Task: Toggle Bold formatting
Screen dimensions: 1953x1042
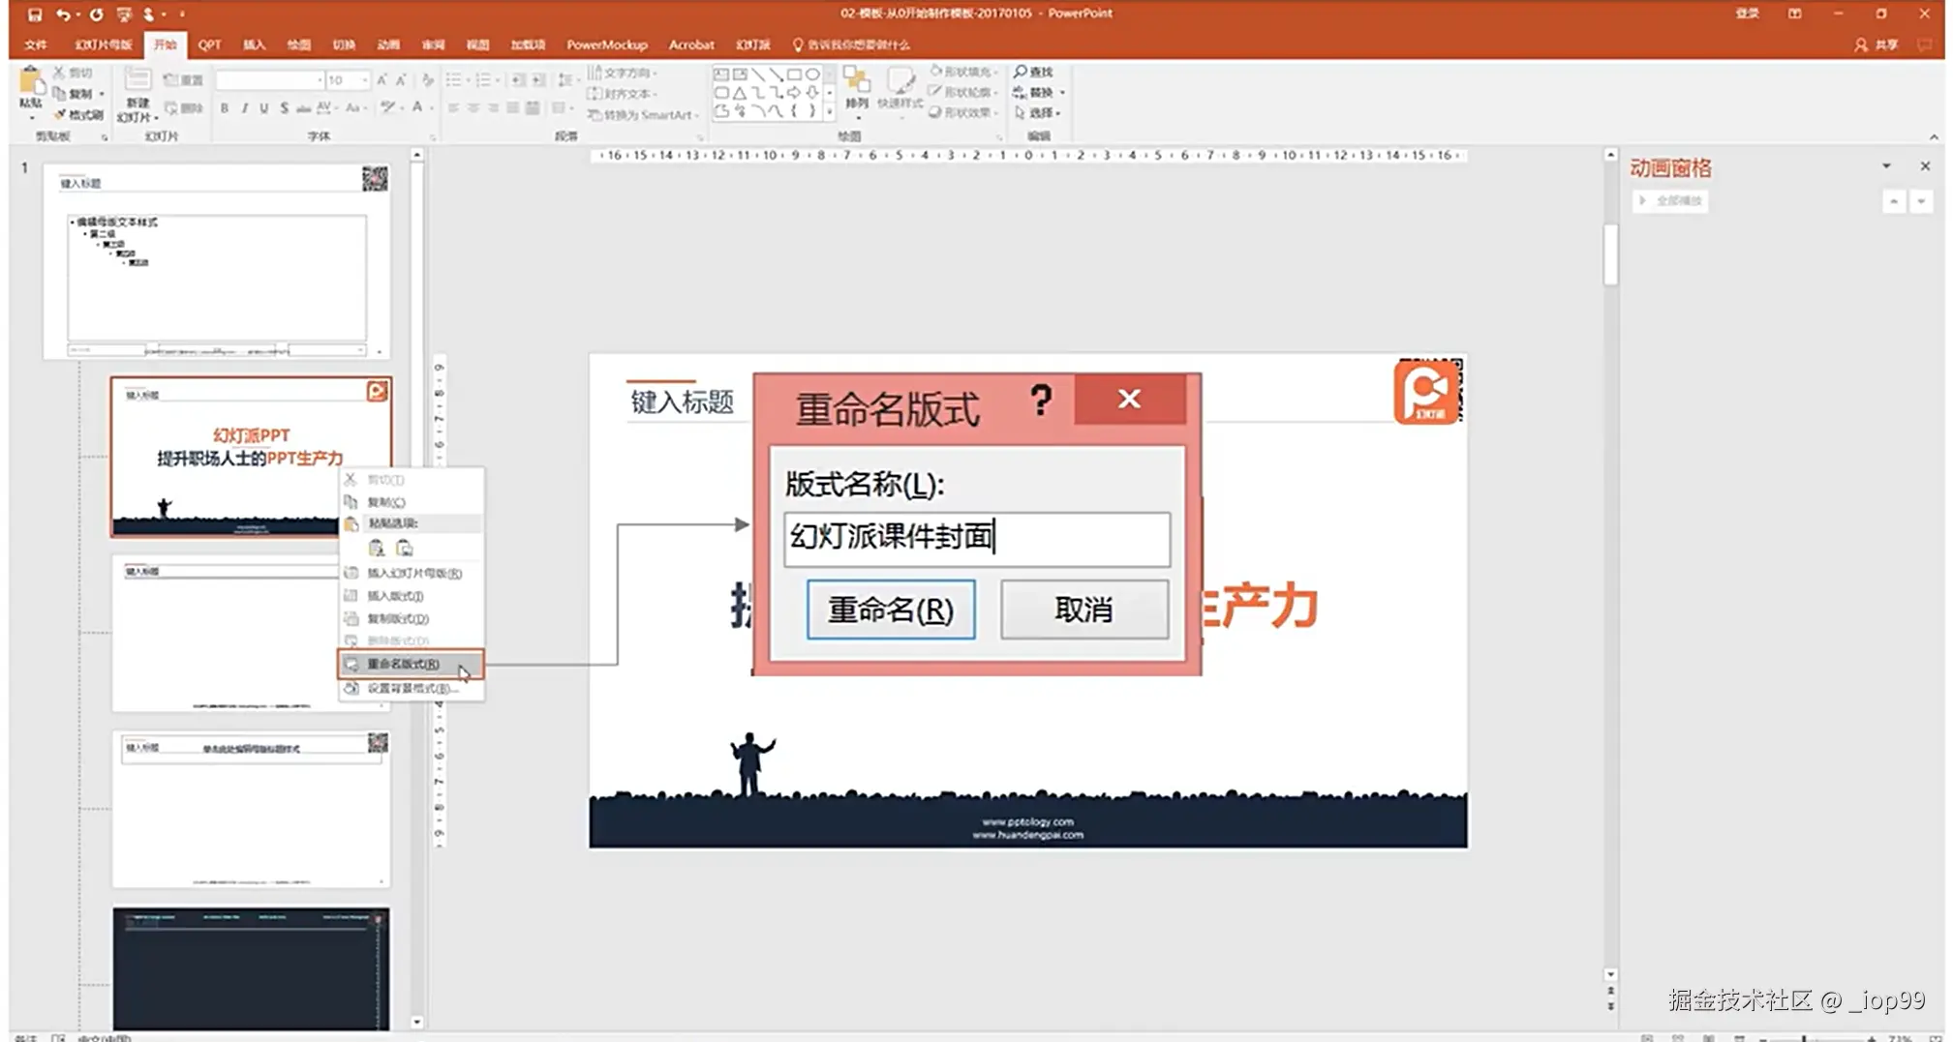Action: coord(225,108)
